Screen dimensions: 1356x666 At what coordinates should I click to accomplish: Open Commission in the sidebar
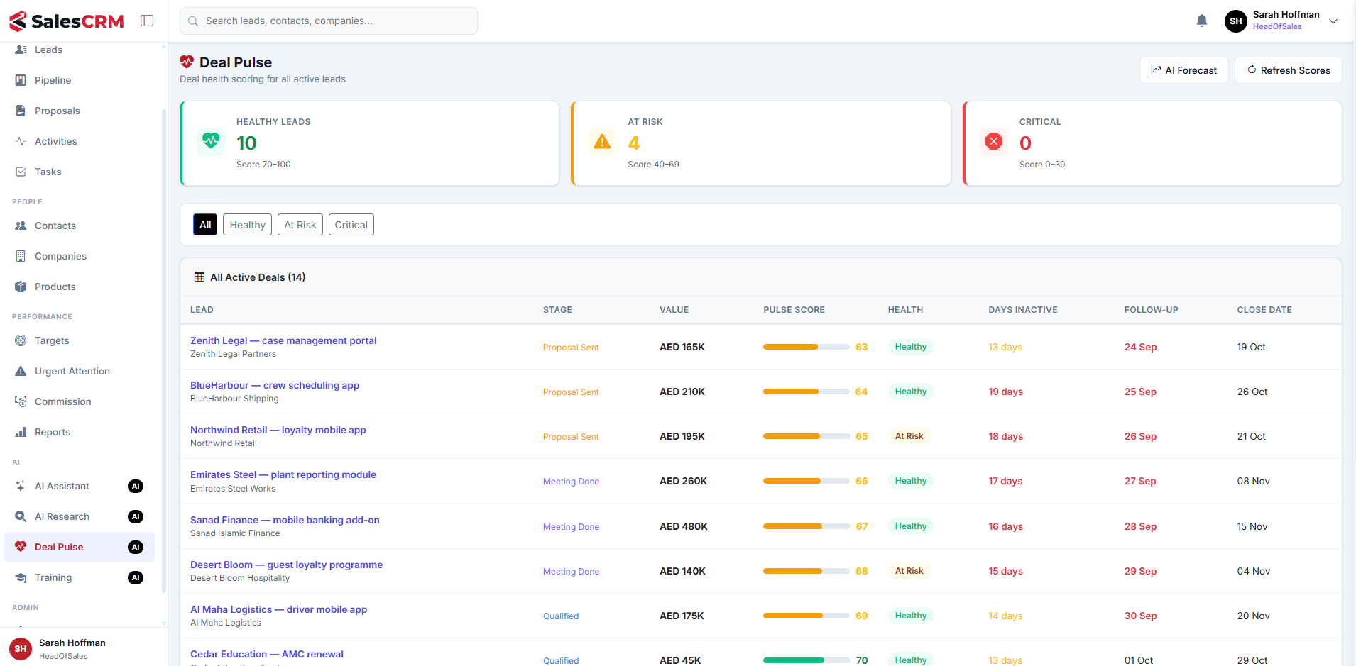pyautogui.click(x=79, y=401)
